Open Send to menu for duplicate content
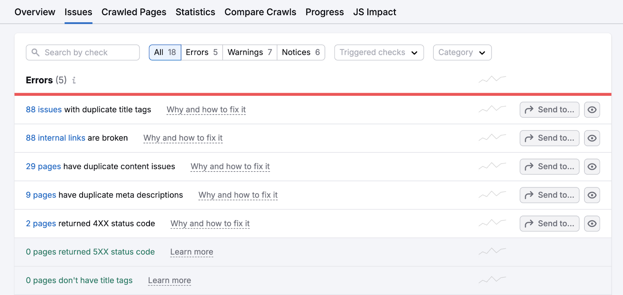Image resolution: width=623 pixels, height=295 pixels. coord(549,167)
